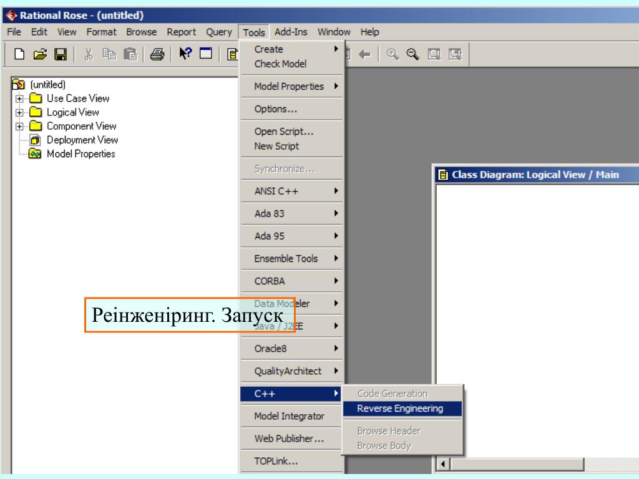
Task: Select Component View in the browser
Action: (82, 126)
